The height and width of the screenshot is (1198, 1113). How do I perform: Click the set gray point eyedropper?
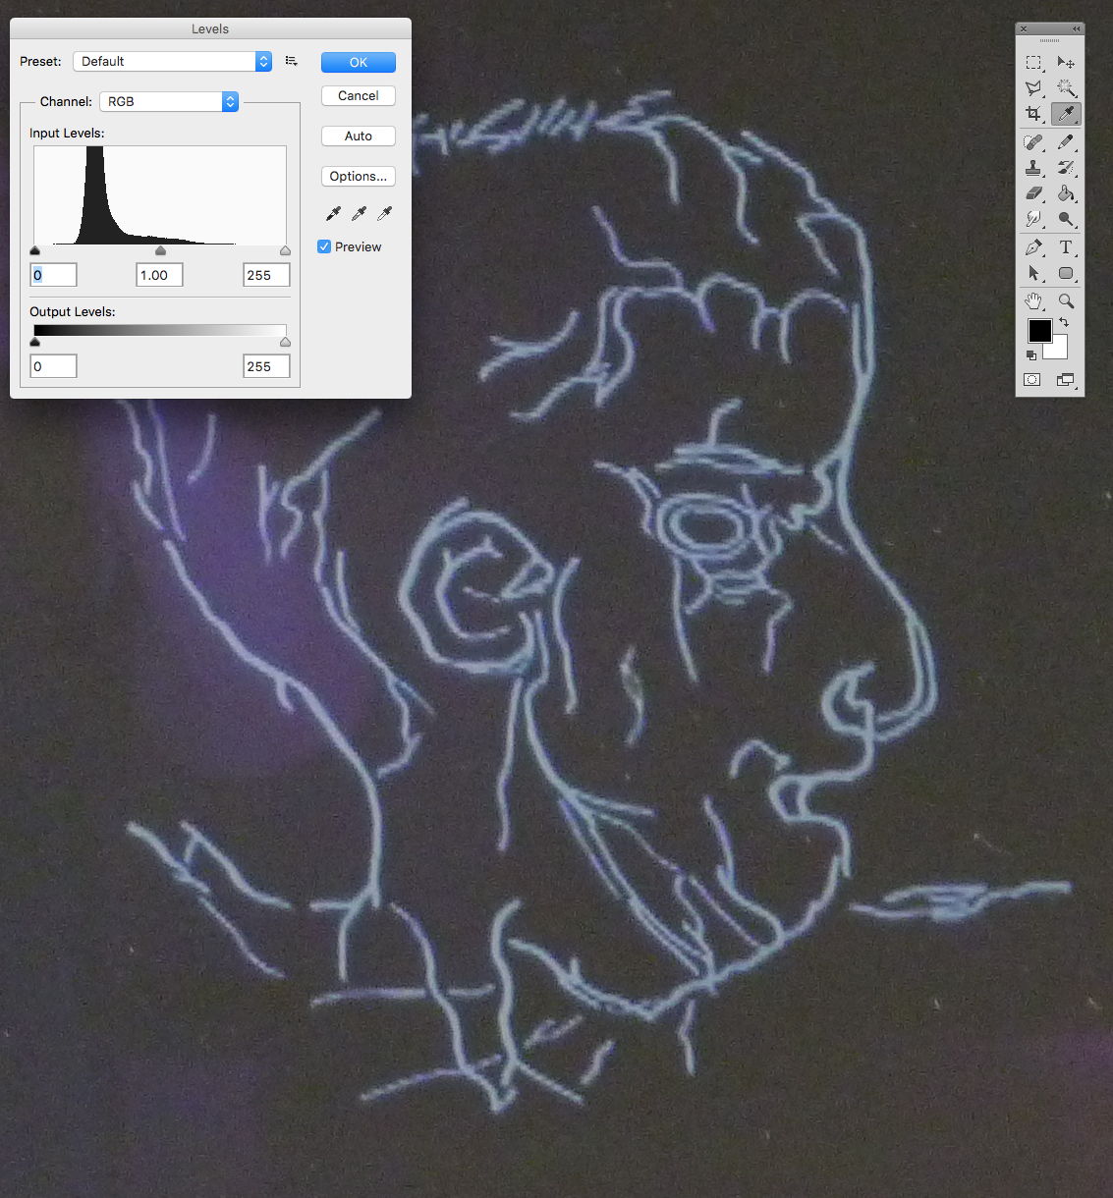359,213
